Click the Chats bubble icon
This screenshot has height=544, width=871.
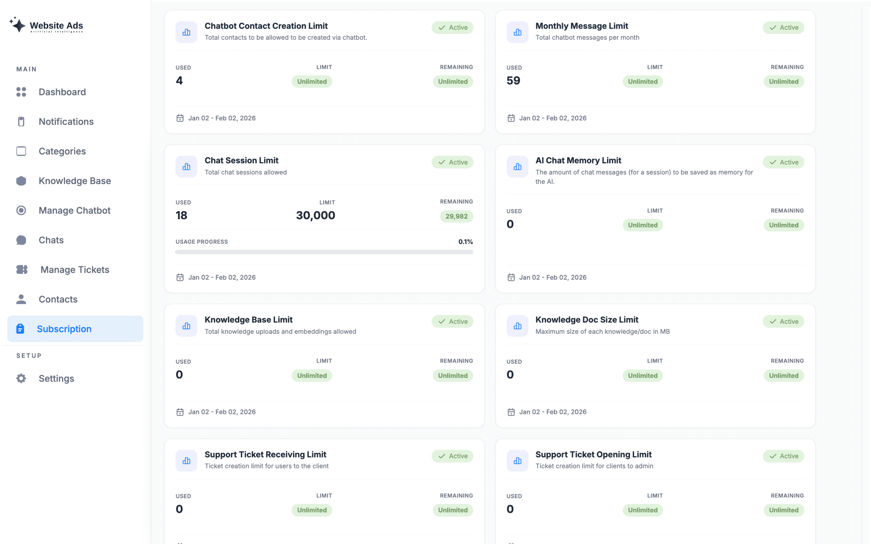click(21, 240)
